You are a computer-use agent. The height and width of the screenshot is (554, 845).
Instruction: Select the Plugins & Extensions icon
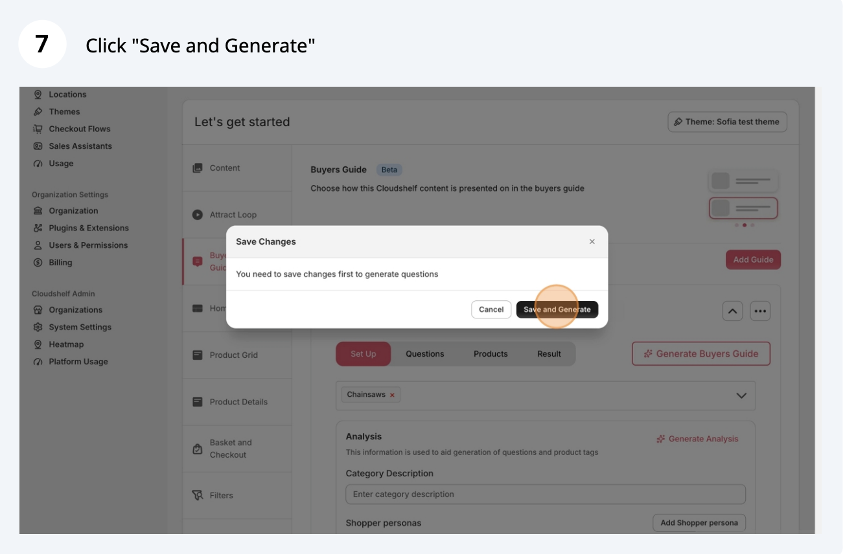pyautogui.click(x=38, y=228)
